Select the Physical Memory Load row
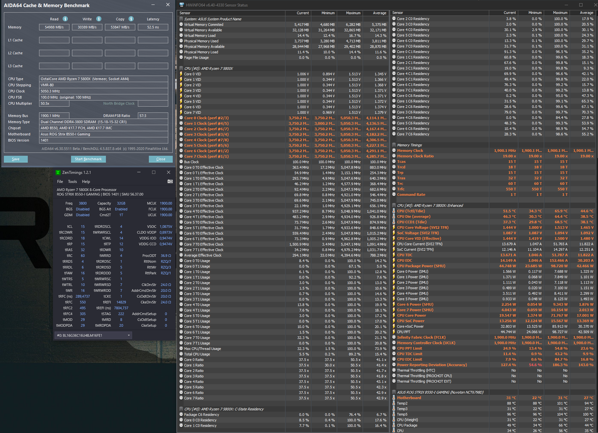The height and width of the screenshot is (433, 598). (283, 52)
